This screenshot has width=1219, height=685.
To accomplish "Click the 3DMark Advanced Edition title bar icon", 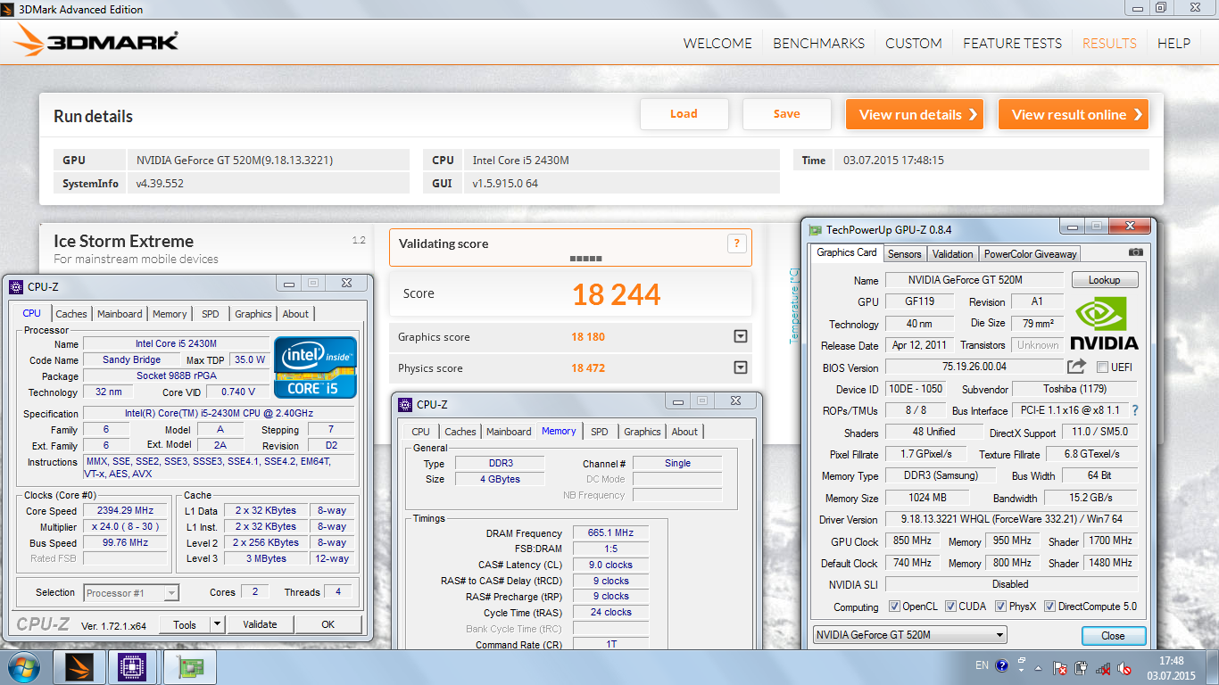I will [8, 9].
